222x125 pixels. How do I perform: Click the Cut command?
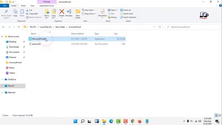coord(29,10)
